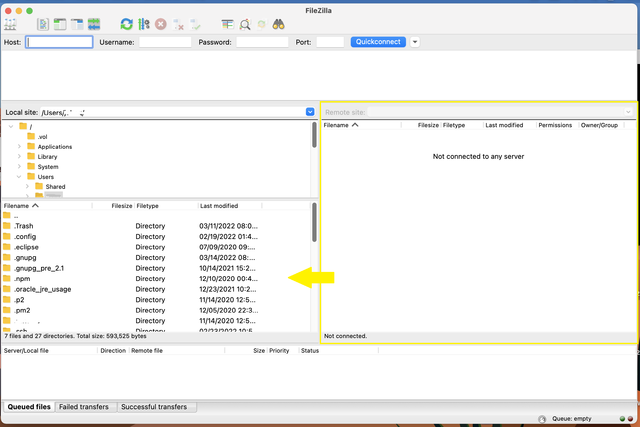Toggle local directory tree display icon

tap(60, 24)
